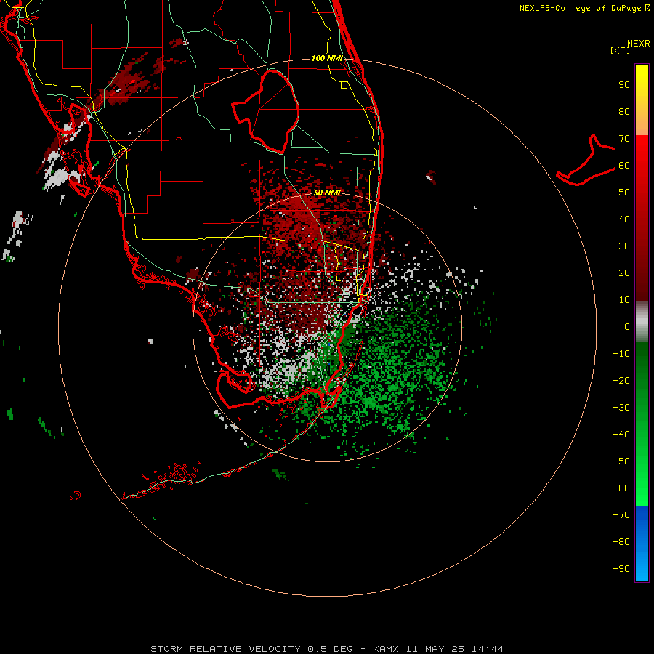Click the 40 value on velocity scale

pyautogui.click(x=624, y=219)
